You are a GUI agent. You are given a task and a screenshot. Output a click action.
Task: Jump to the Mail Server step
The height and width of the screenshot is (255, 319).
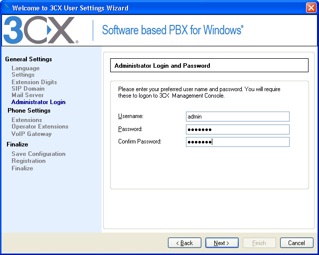[x=27, y=95]
